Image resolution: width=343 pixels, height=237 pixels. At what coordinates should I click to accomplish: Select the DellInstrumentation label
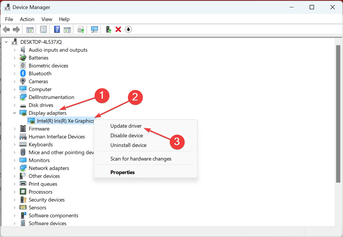pyautogui.click(x=52, y=97)
